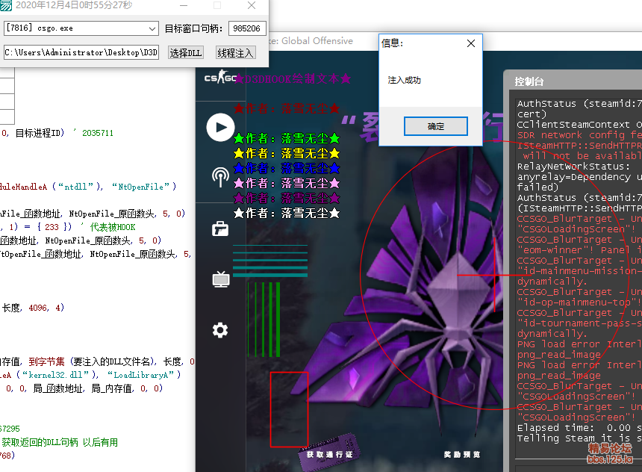Image resolution: width=642 pixels, height=472 pixels.
Task: Click console line 'SDR network config'
Action: (x=579, y=135)
